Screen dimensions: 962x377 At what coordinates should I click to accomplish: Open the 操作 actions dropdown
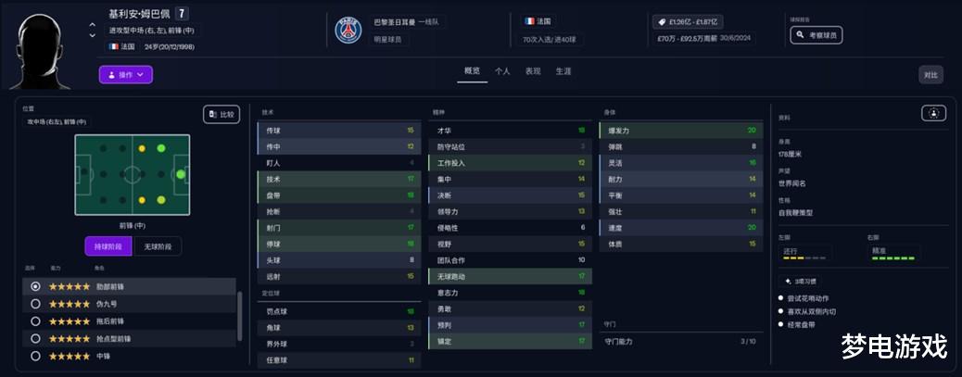coord(125,75)
